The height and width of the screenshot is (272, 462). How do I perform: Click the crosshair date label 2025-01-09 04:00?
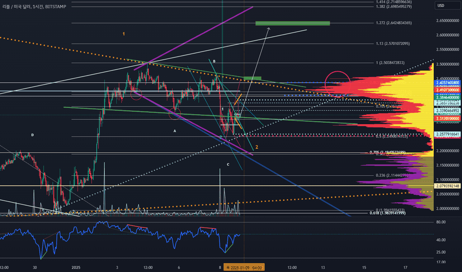[244, 268]
